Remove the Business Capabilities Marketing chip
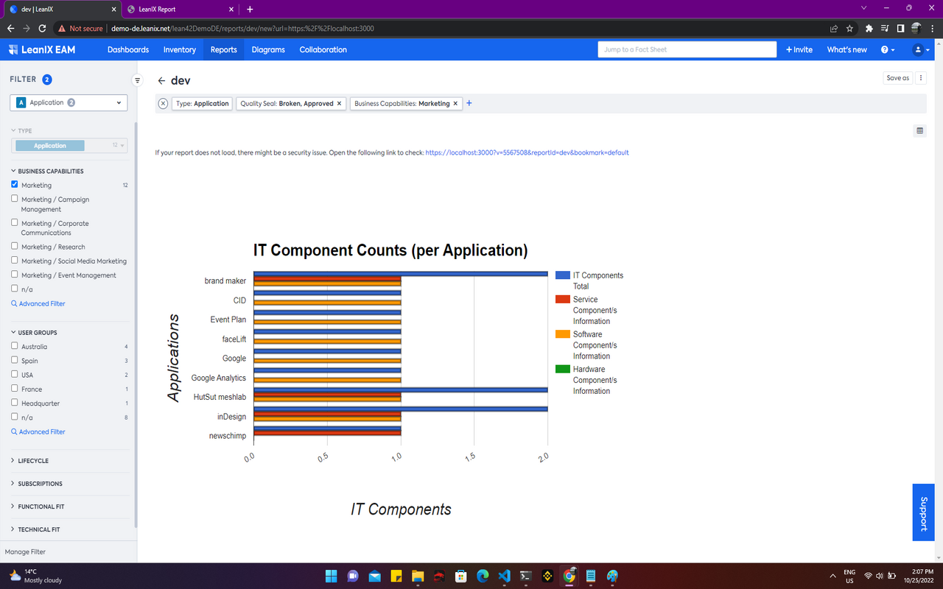Screen dimensions: 943x589 [455, 104]
